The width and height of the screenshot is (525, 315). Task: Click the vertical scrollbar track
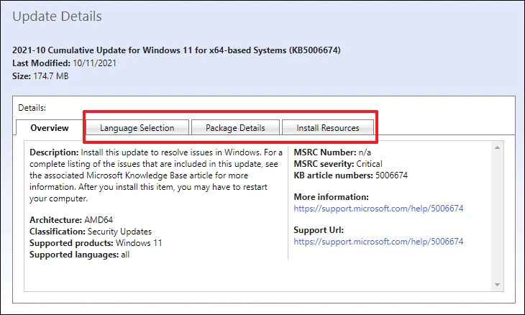coord(497,216)
